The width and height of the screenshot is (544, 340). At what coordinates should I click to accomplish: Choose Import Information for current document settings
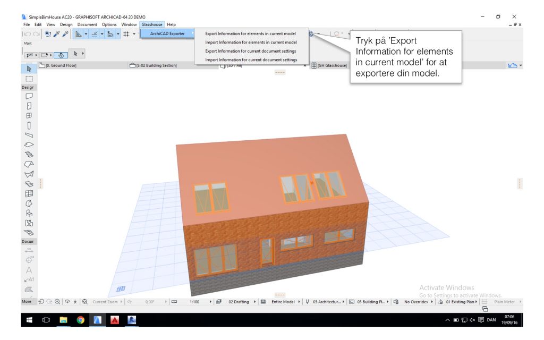(251, 59)
